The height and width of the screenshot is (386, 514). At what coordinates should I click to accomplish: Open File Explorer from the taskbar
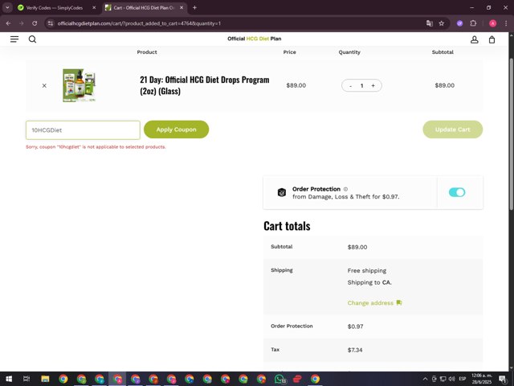pyautogui.click(x=45, y=379)
